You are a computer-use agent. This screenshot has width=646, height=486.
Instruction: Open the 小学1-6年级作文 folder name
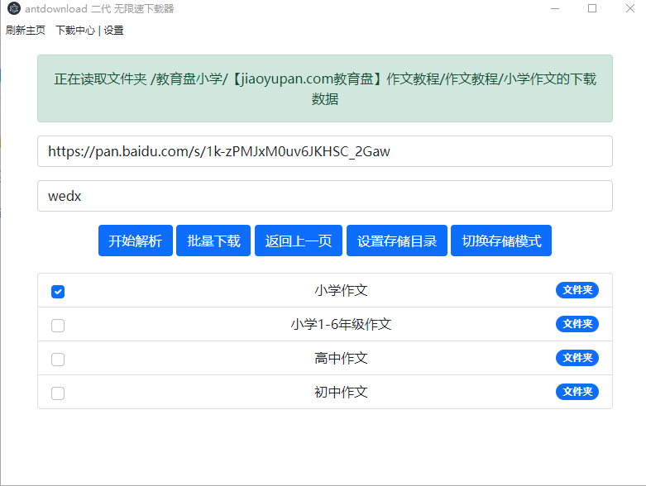point(341,324)
